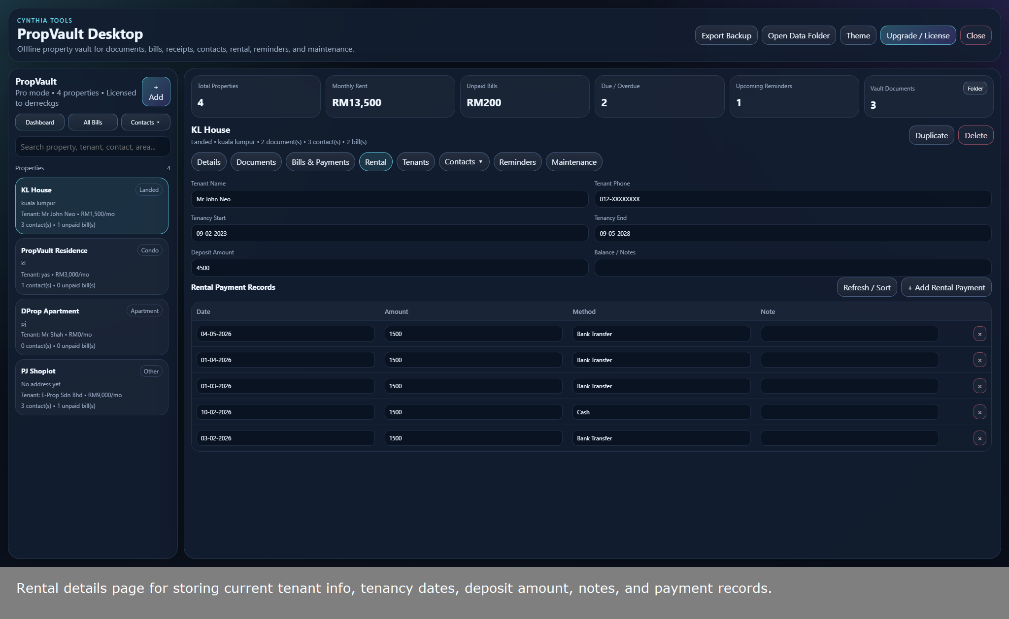Edit date field 04-05-2026
This screenshot has width=1009, height=619.
point(285,334)
